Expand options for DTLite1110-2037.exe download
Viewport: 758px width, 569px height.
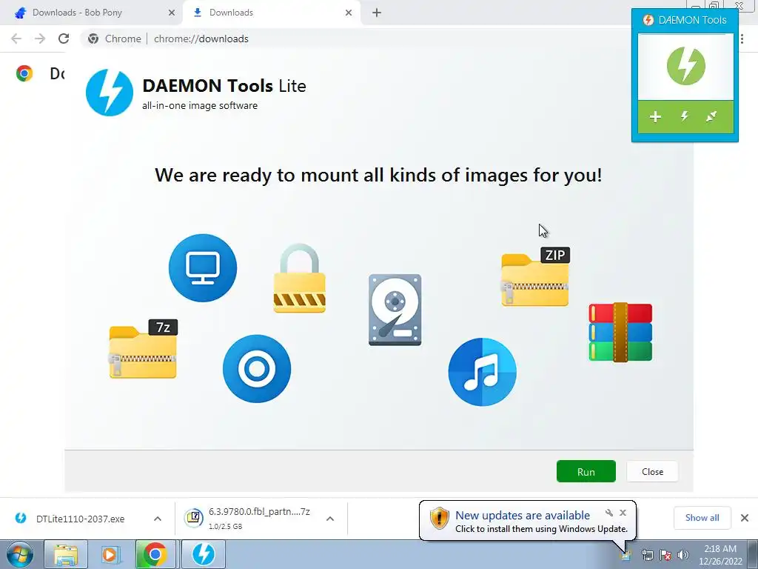point(158,519)
